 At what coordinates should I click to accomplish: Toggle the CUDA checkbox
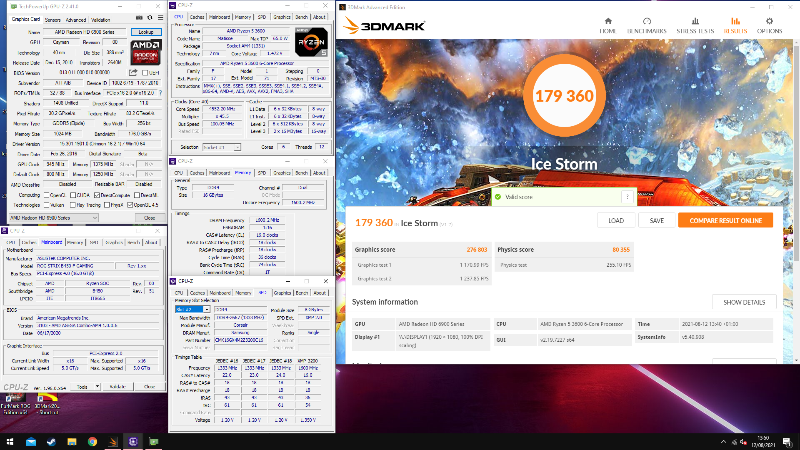pyautogui.click(x=73, y=195)
